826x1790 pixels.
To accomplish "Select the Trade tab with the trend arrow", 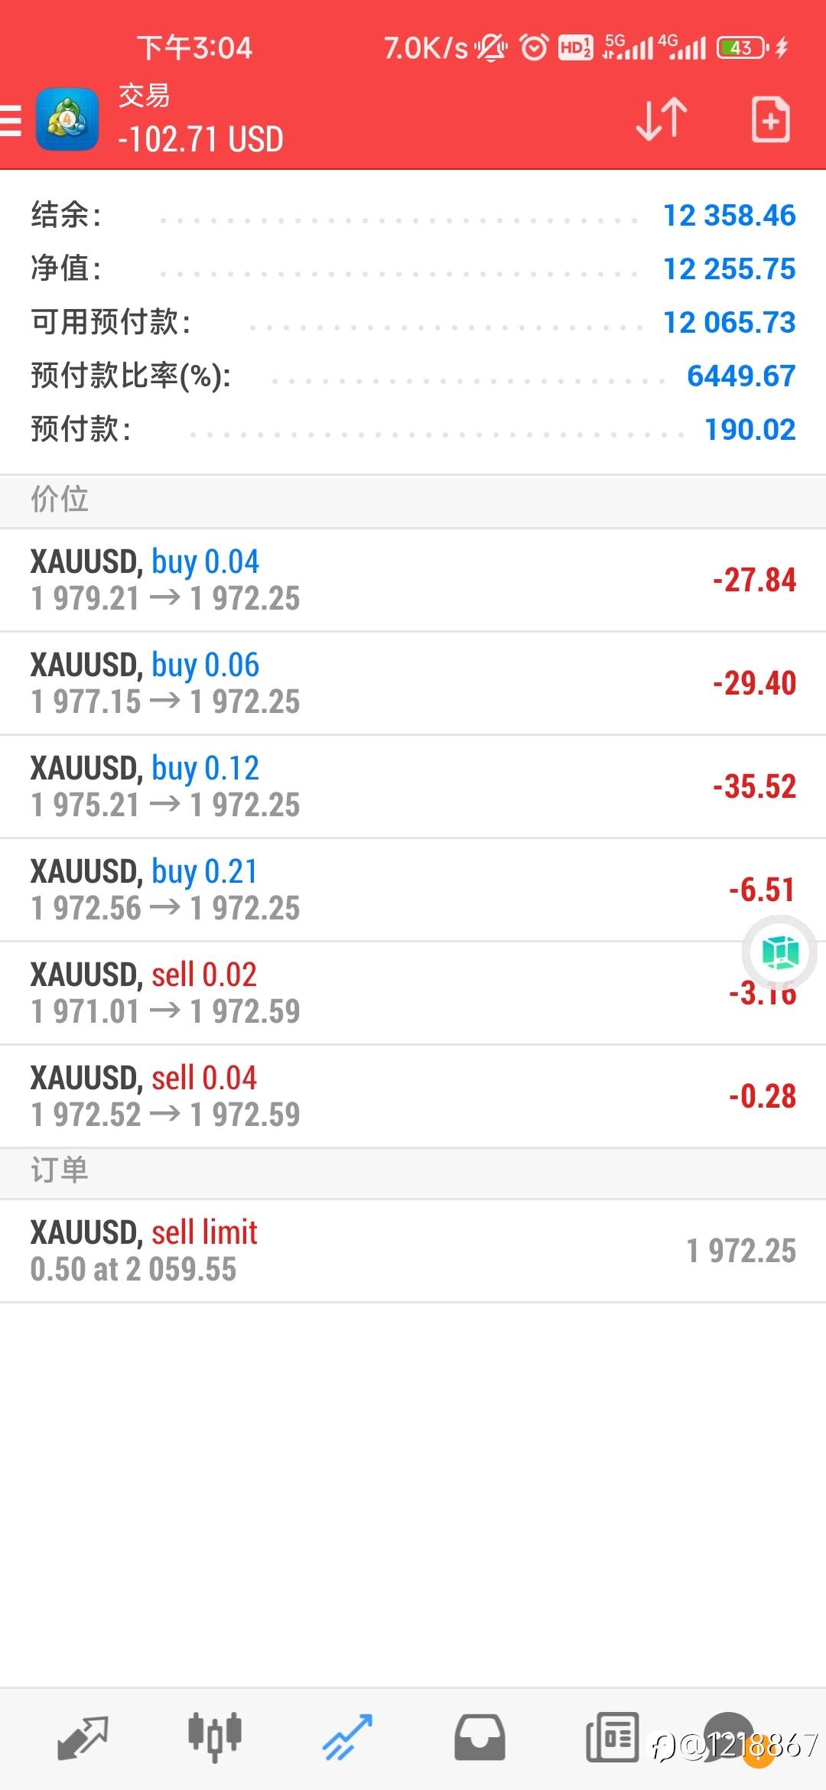I will tap(347, 1738).
